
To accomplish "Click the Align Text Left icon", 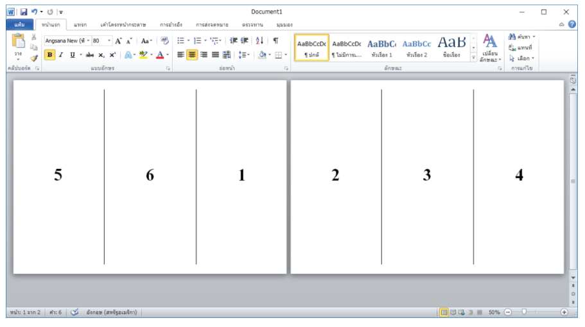I will 180,55.
